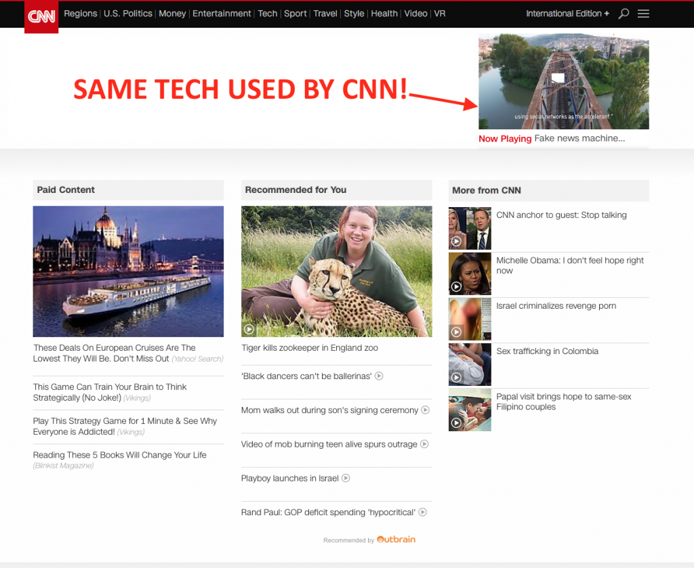The width and height of the screenshot is (694, 568).
Task: Click play icon after 'Playboy launches in Israel'
Action: pos(346,478)
